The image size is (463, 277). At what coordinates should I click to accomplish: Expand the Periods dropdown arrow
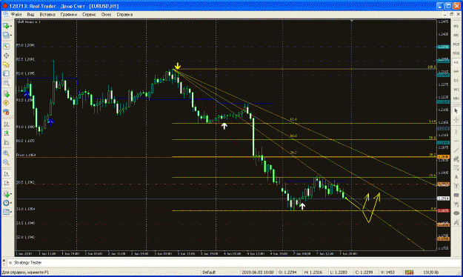[x=11, y=203]
